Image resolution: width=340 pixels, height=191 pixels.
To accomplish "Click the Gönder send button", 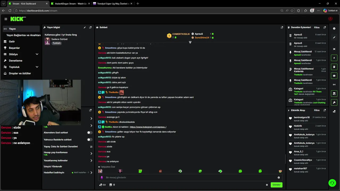I will point(277,185).
